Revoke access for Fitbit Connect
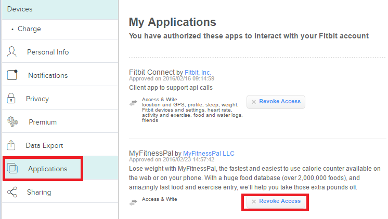The image size is (388, 219). coord(276,102)
